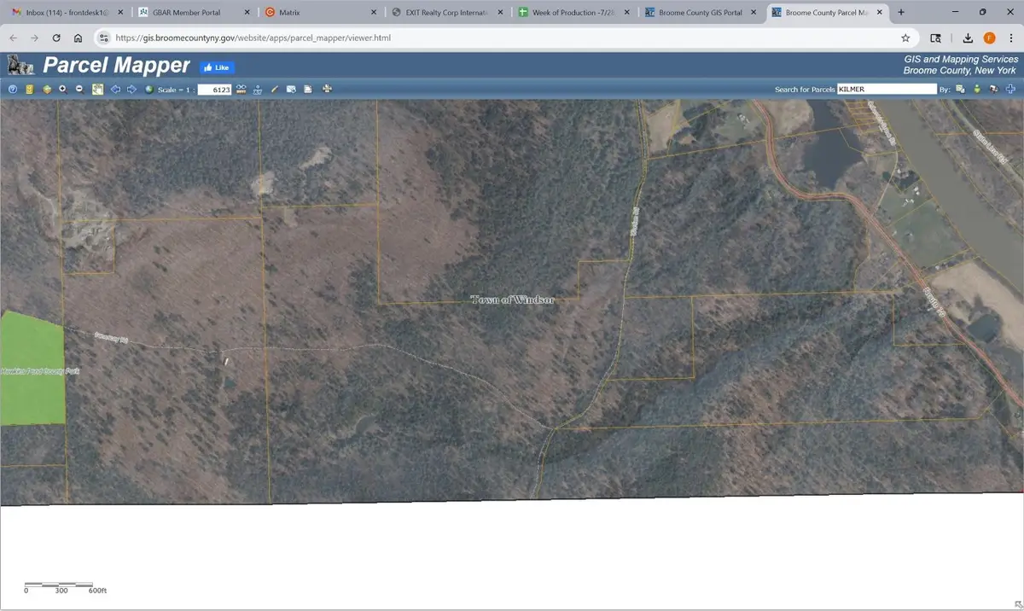Image resolution: width=1024 pixels, height=611 pixels.
Task: Search parcels by owner person icon
Action: (977, 90)
